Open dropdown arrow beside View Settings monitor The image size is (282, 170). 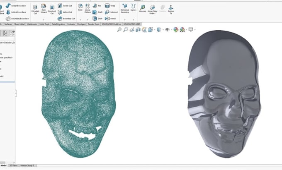click(195, 30)
